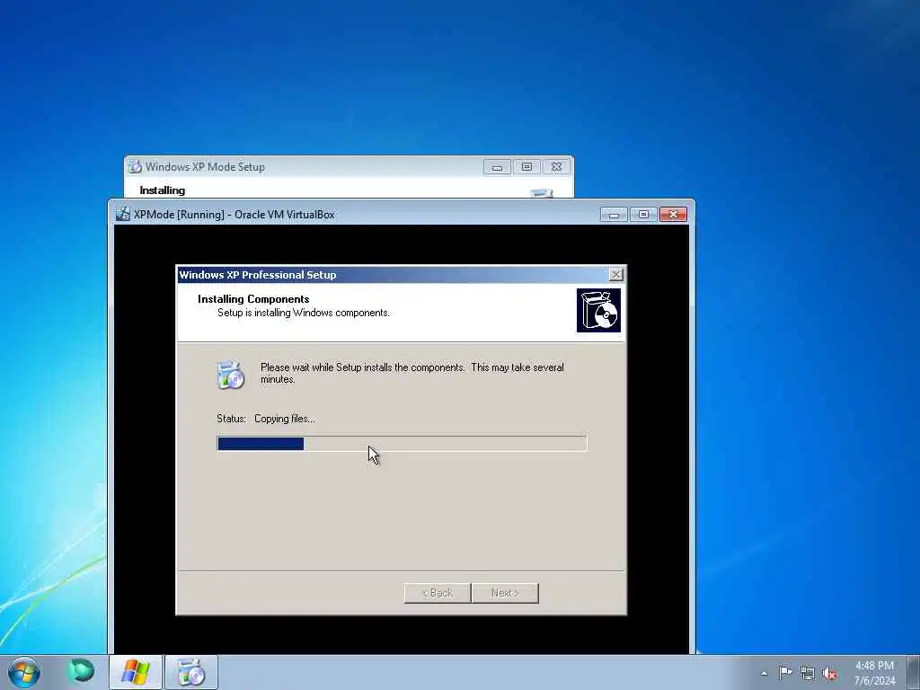Open the Windows Start orb
This screenshot has height=690, width=920.
[24, 672]
